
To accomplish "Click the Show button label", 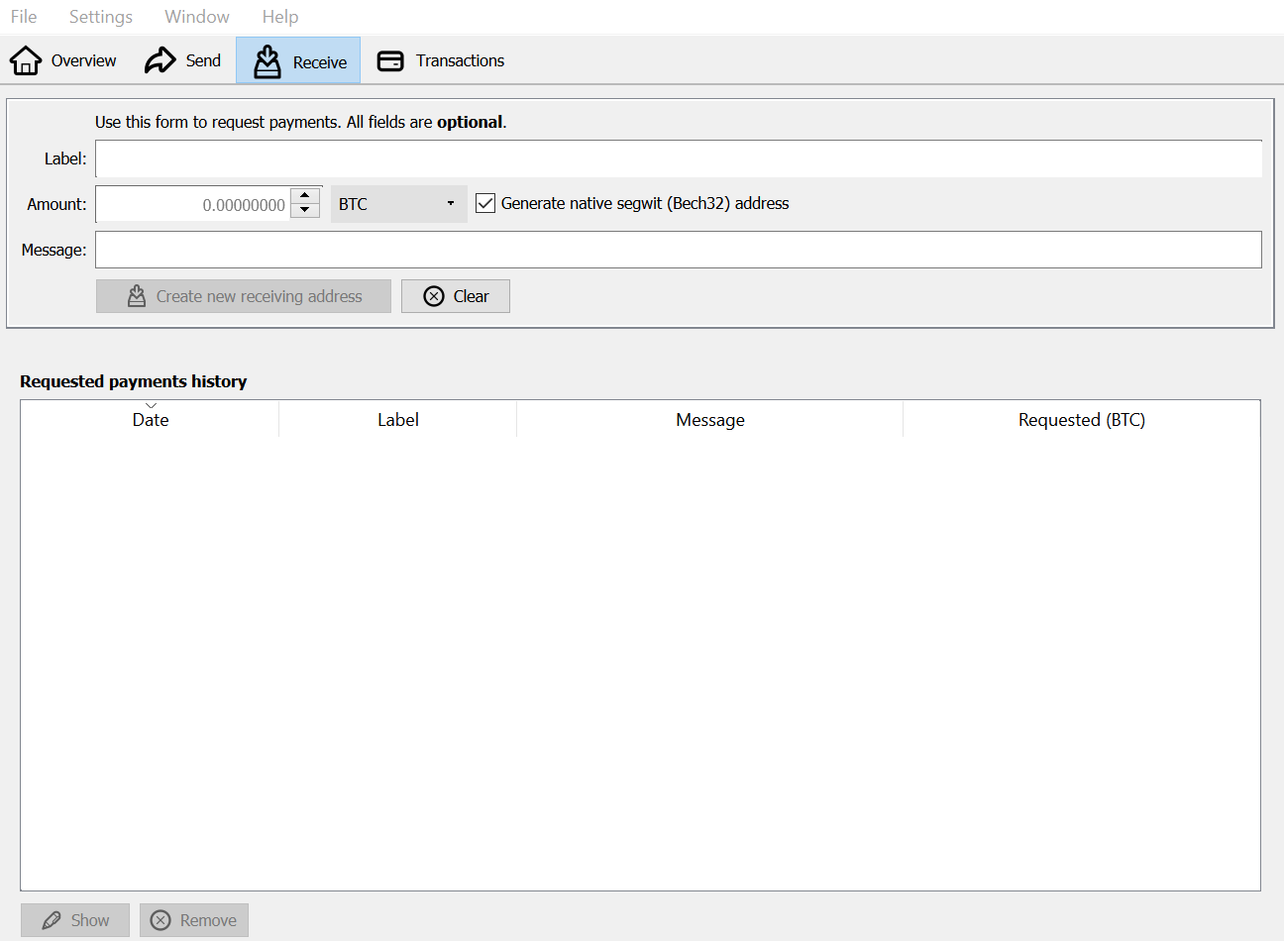I will pyautogui.click(x=90, y=920).
